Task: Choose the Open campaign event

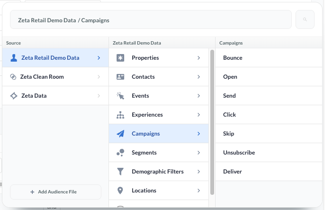Action: [269, 77]
